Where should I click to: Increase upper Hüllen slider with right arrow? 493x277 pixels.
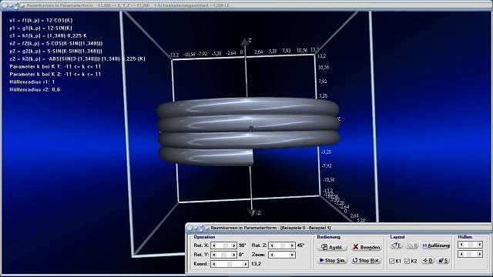pyautogui.click(x=479, y=245)
